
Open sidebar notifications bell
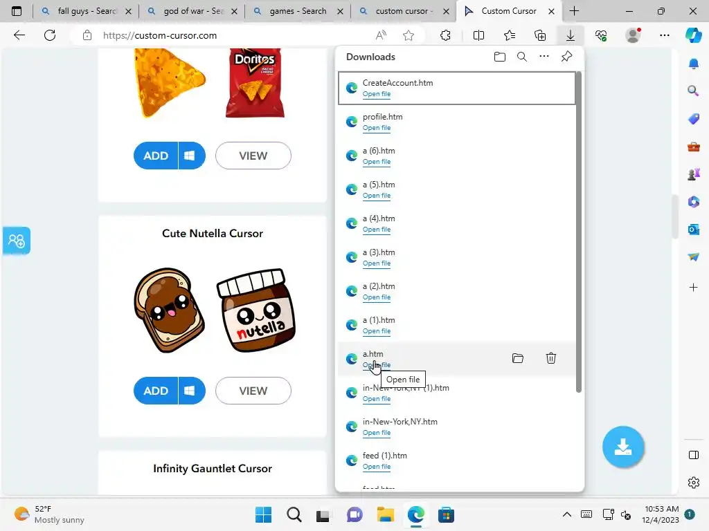click(x=694, y=64)
